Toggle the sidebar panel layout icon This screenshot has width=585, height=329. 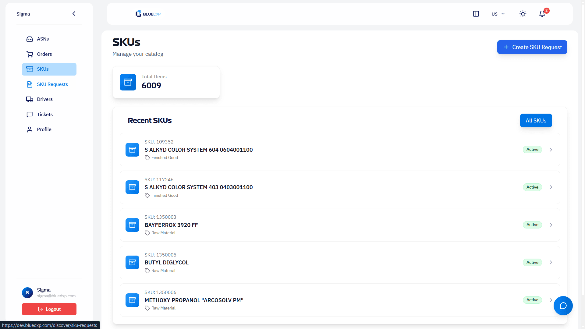coord(476,14)
